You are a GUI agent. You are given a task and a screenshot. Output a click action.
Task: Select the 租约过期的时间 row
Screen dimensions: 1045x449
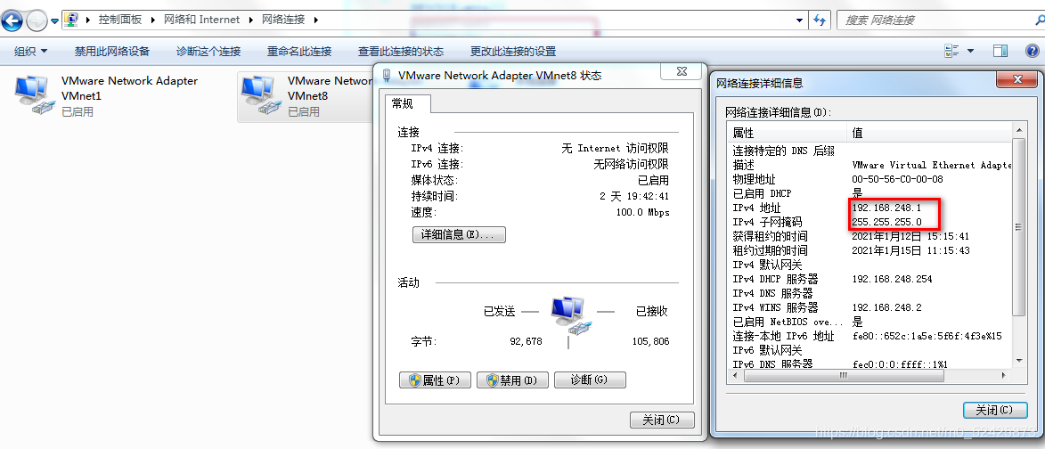(x=869, y=250)
